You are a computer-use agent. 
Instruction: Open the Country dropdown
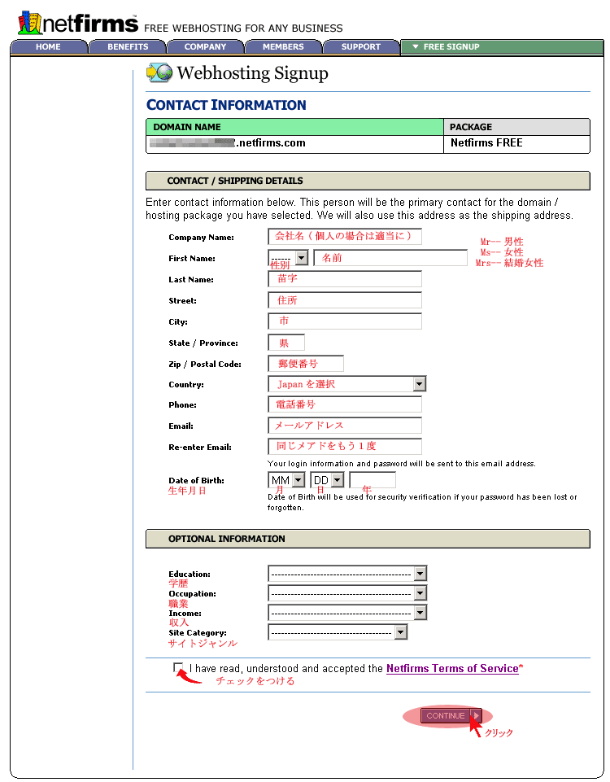pos(346,384)
